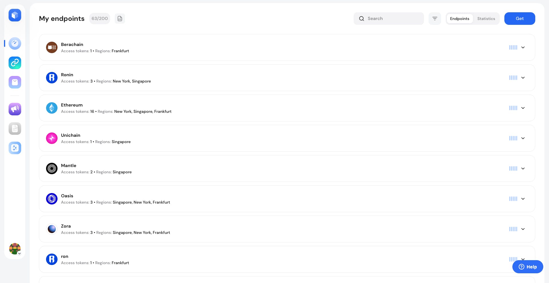The image size is (549, 283).
Task: Open the megaphone announcements icon
Action: click(x=15, y=109)
